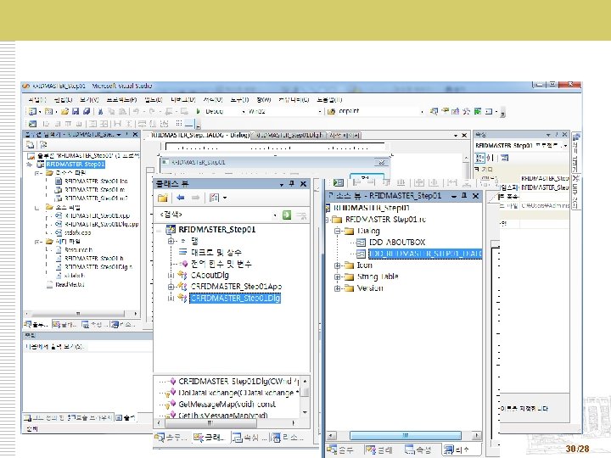
Task: Click the New Project icon in toolbar
Action: 32,111
